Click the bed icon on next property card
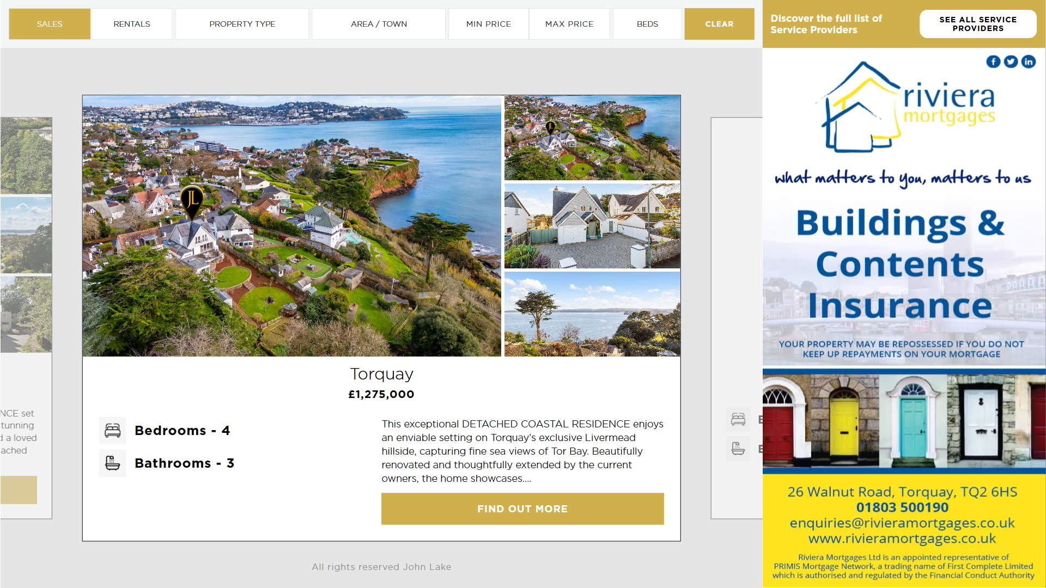 [738, 419]
